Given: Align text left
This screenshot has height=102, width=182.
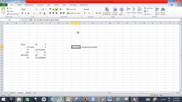Looking at the screenshot, I should [x=50, y=13].
